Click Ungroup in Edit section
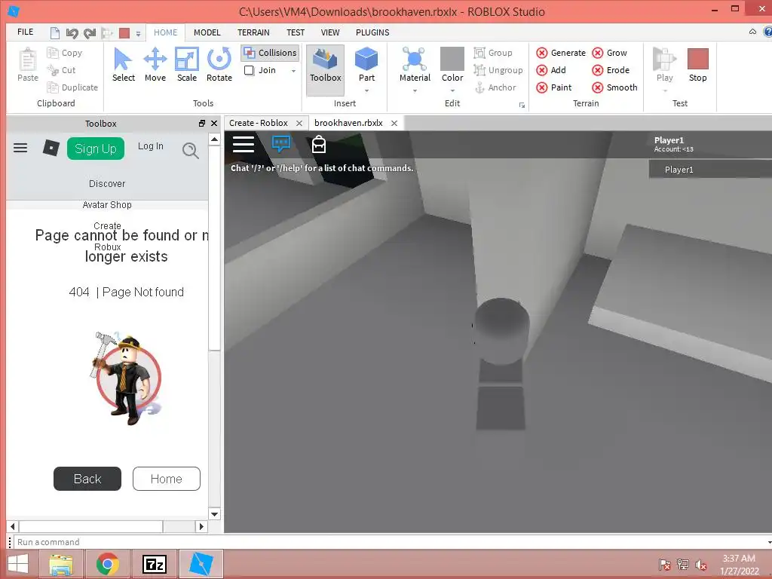The height and width of the screenshot is (579, 772). [x=498, y=70]
